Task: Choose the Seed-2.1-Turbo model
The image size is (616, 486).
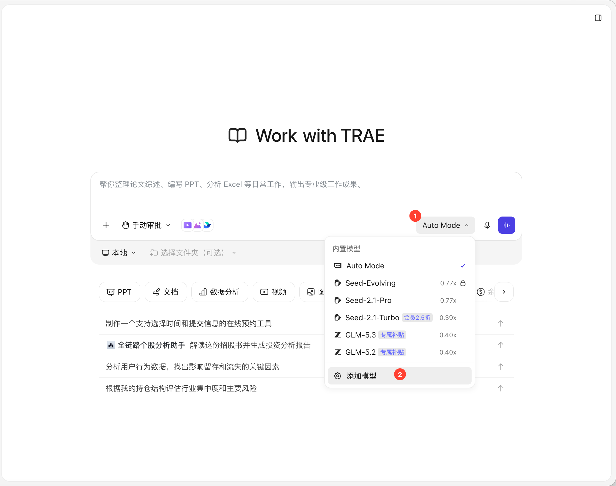Action: (400, 318)
